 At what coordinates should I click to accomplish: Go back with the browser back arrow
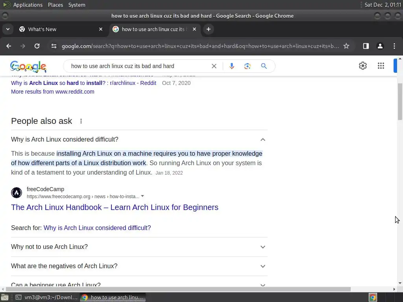[9, 46]
